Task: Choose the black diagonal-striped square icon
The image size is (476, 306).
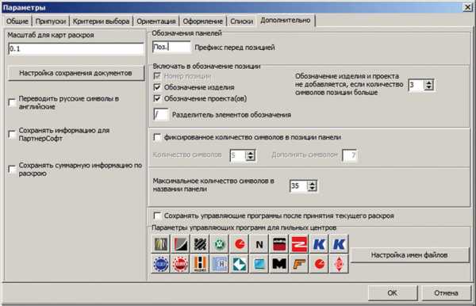Action: click(200, 243)
